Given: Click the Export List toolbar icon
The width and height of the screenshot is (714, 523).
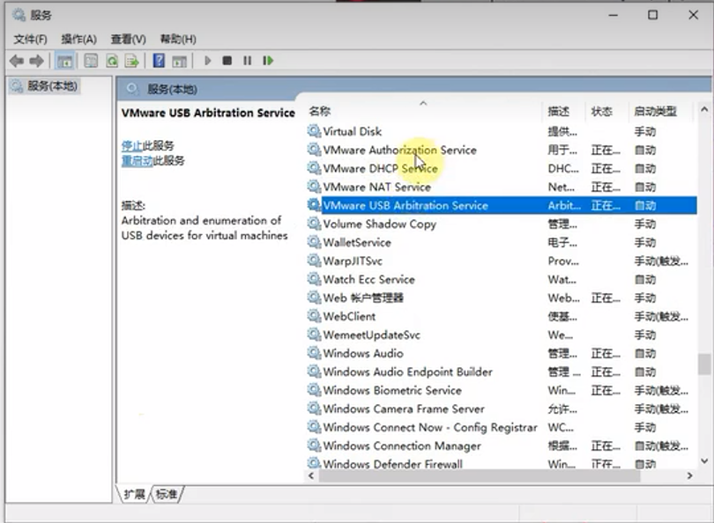Looking at the screenshot, I should [x=132, y=61].
